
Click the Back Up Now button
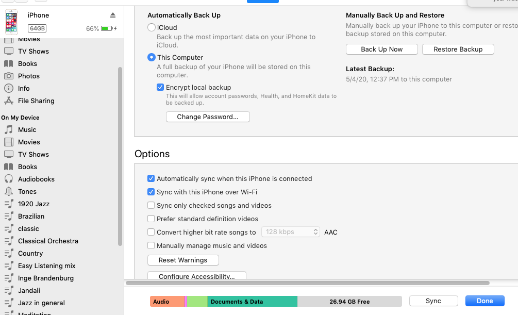click(381, 49)
